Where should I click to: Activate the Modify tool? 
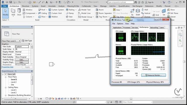coord(6,13)
